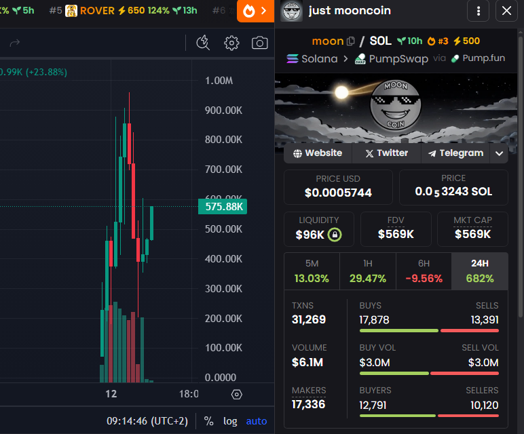
Task: Click the mooncoin banner image
Action: [396, 108]
